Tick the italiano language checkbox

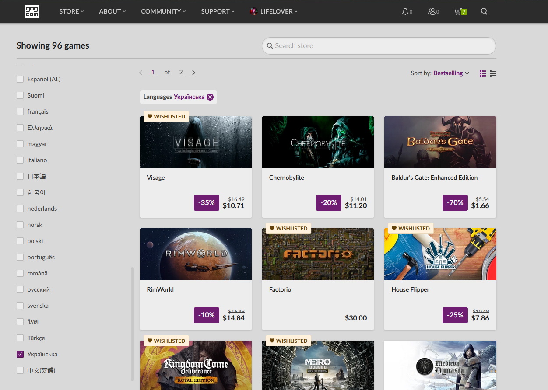[20, 160]
